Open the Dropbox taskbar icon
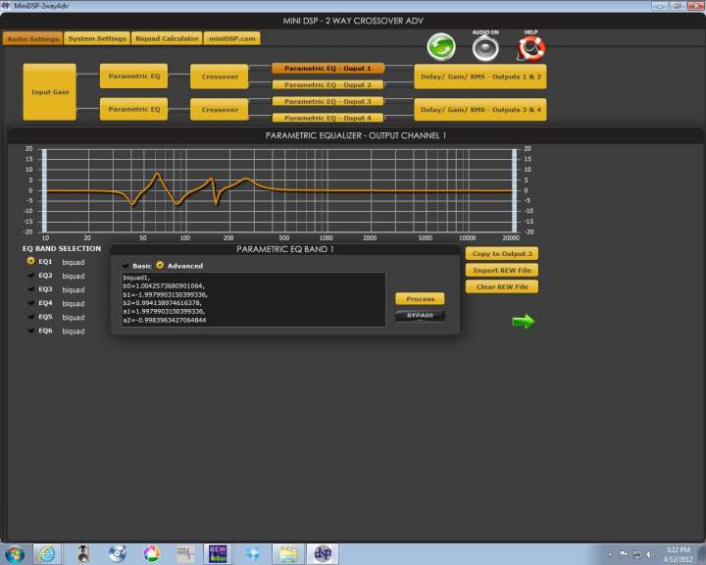 click(x=253, y=554)
